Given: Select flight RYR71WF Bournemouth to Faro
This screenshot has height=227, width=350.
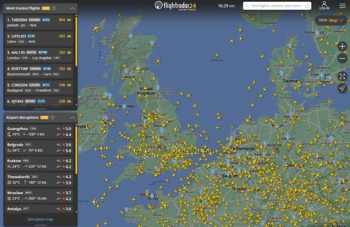Looking at the screenshot, I should point(39,71).
